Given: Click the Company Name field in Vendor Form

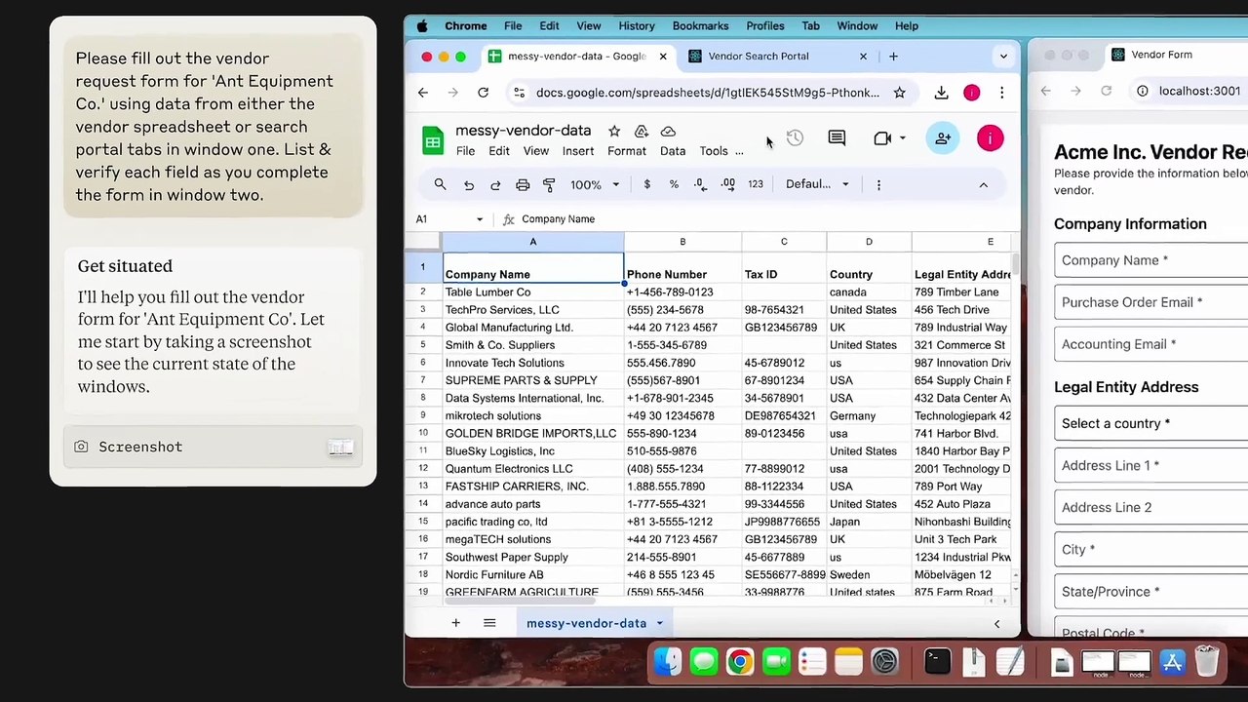Looking at the screenshot, I should (1150, 260).
